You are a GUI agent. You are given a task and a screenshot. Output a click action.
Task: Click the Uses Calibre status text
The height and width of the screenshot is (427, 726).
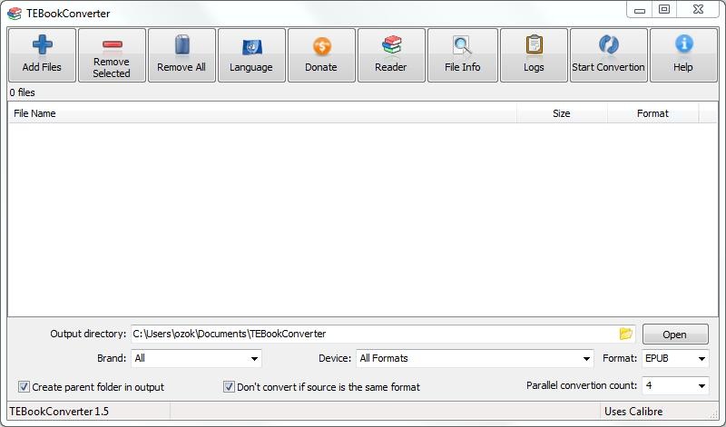pos(633,412)
